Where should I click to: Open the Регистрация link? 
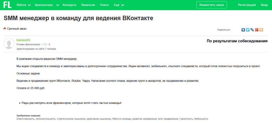coord(247,5)
